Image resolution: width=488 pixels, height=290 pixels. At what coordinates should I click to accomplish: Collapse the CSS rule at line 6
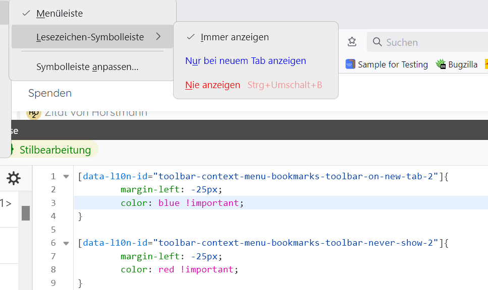point(66,243)
